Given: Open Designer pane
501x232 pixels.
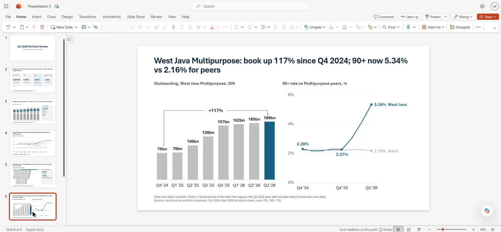Looking at the screenshot, I should click(460, 27).
